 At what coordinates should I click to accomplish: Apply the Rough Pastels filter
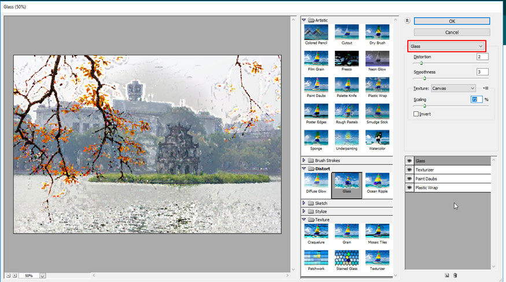click(x=346, y=111)
